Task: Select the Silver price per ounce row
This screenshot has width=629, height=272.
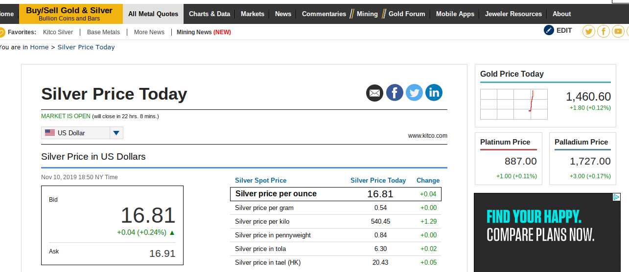Action: tap(336, 194)
